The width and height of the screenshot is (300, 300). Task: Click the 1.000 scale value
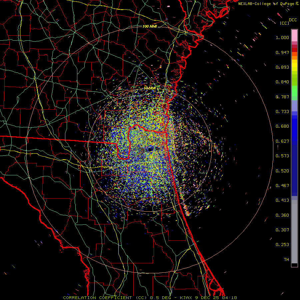tap(282, 37)
